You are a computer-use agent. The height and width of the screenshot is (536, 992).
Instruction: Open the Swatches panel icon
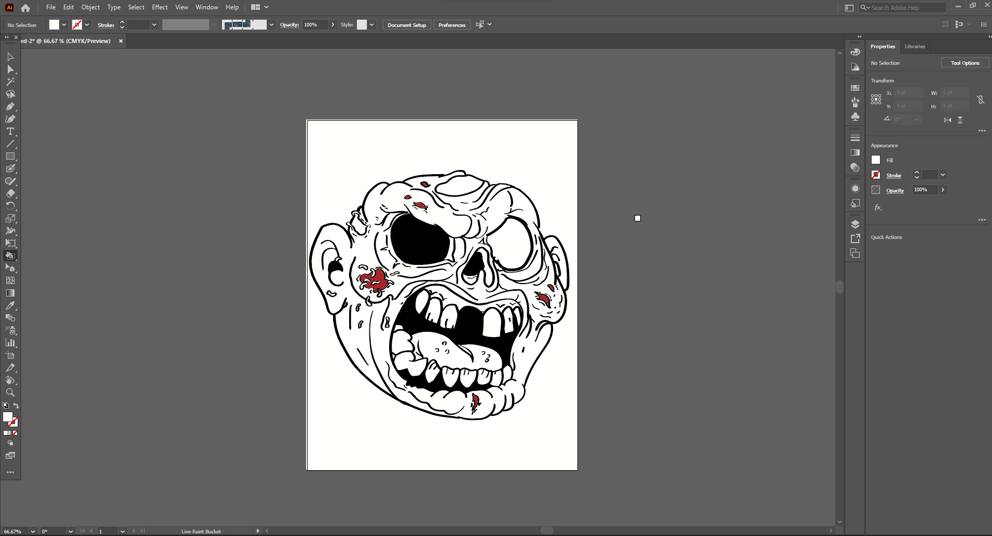(x=855, y=88)
